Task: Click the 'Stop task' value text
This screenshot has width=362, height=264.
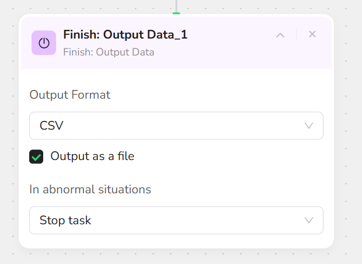Action: point(65,220)
